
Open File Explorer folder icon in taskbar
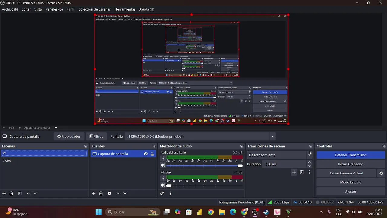click(x=222, y=212)
